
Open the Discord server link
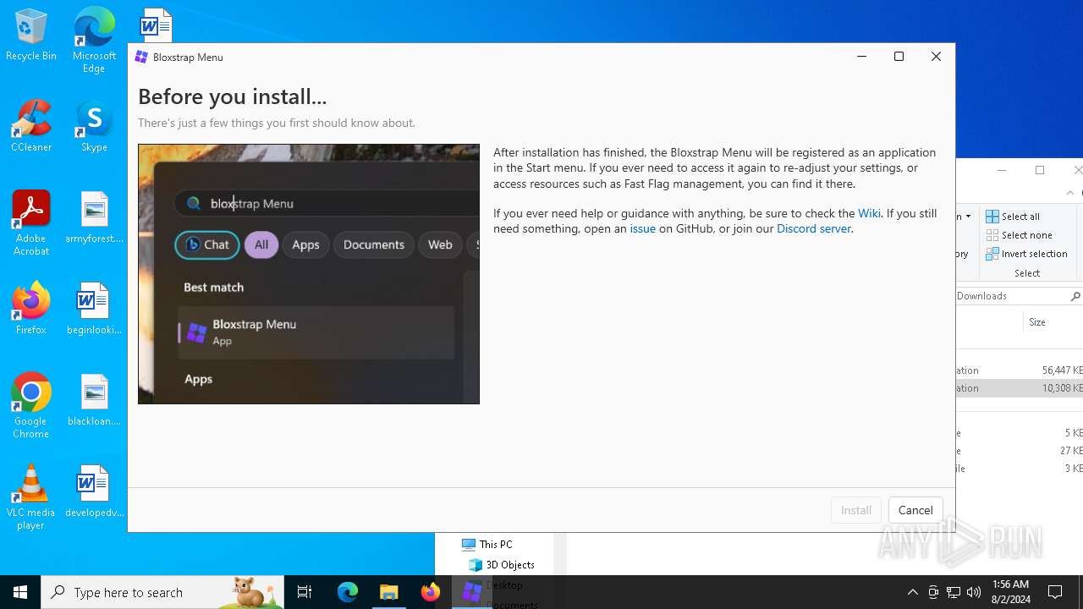click(814, 228)
